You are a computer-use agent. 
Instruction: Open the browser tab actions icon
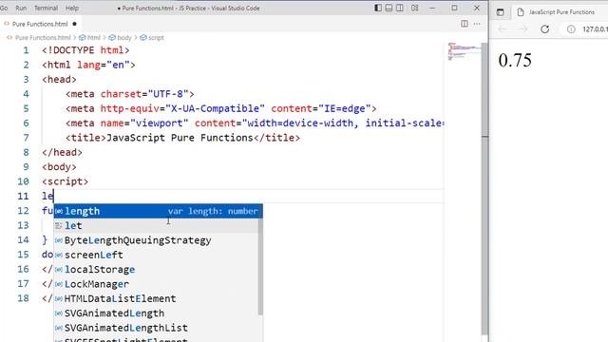tap(501, 12)
